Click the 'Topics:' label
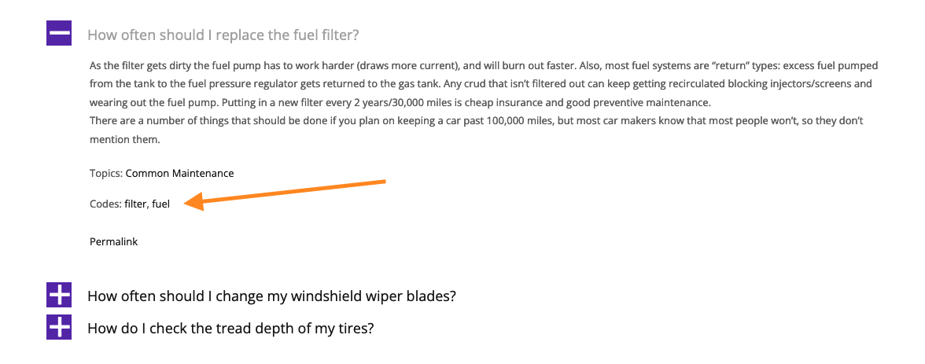Image resolution: width=925 pixels, height=364 pixels. [106, 174]
